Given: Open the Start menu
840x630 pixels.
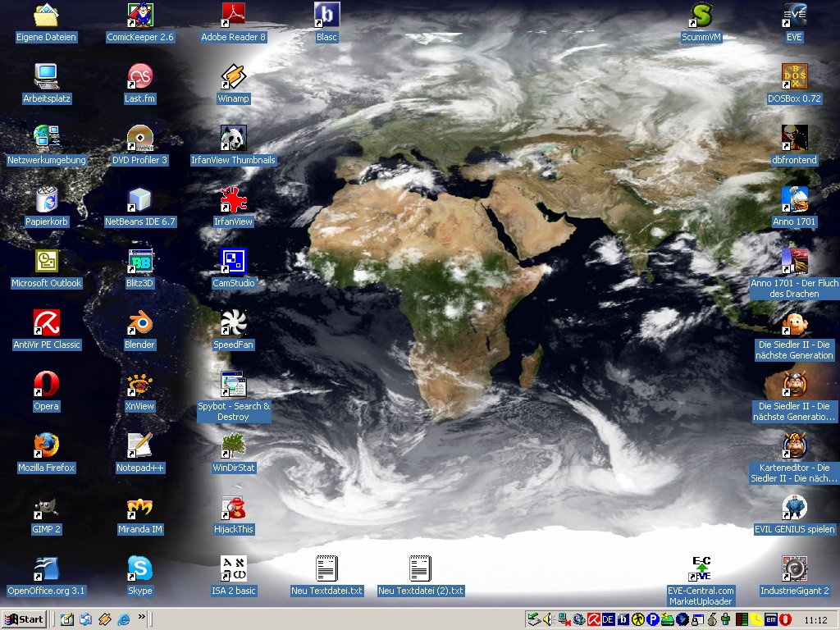Looking at the screenshot, I should point(25,619).
